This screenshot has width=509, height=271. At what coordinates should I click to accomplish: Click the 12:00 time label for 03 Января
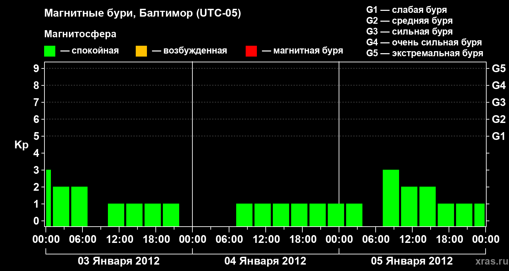coord(119,239)
